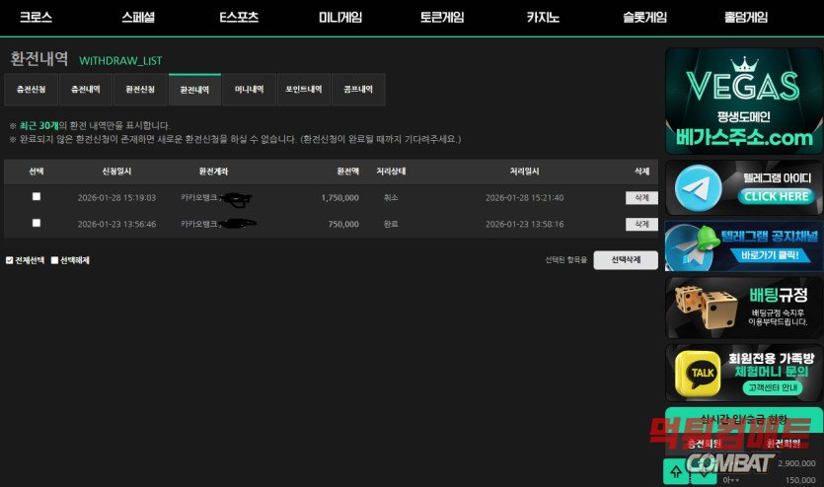Click processed time 2026-01-28 15:21:40
Image resolution: width=824 pixels, height=487 pixels.
pos(524,198)
